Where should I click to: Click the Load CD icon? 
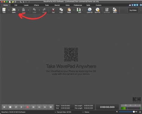click(90, 10)
